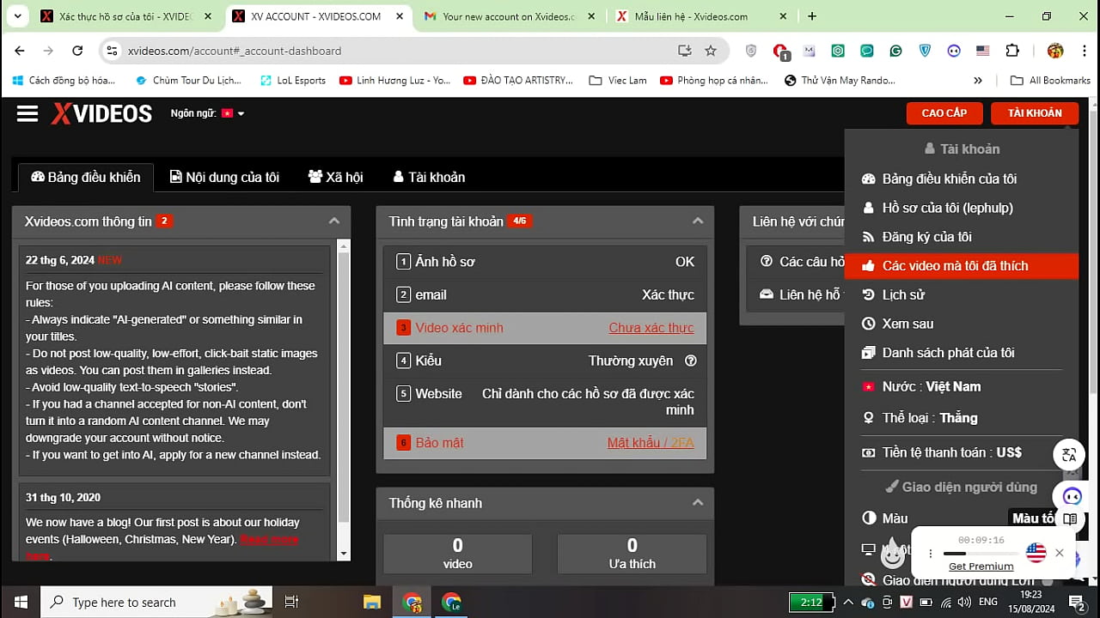1100x618 pixels.
Task: Click the Get Premium link
Action: pos(981,566)
